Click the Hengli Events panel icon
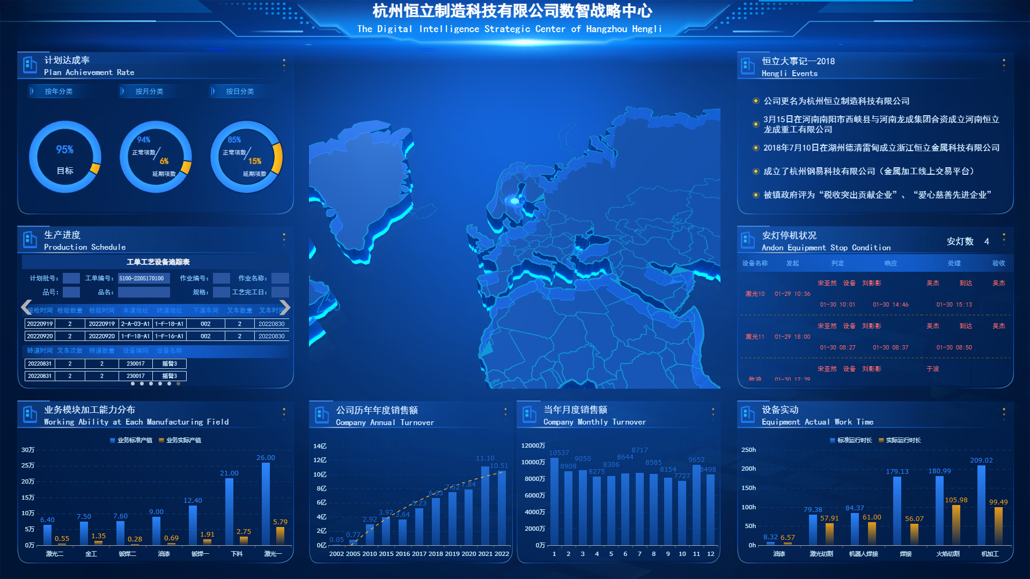The width and height of the screenshot is (1030, 579). tap(748, 66)
